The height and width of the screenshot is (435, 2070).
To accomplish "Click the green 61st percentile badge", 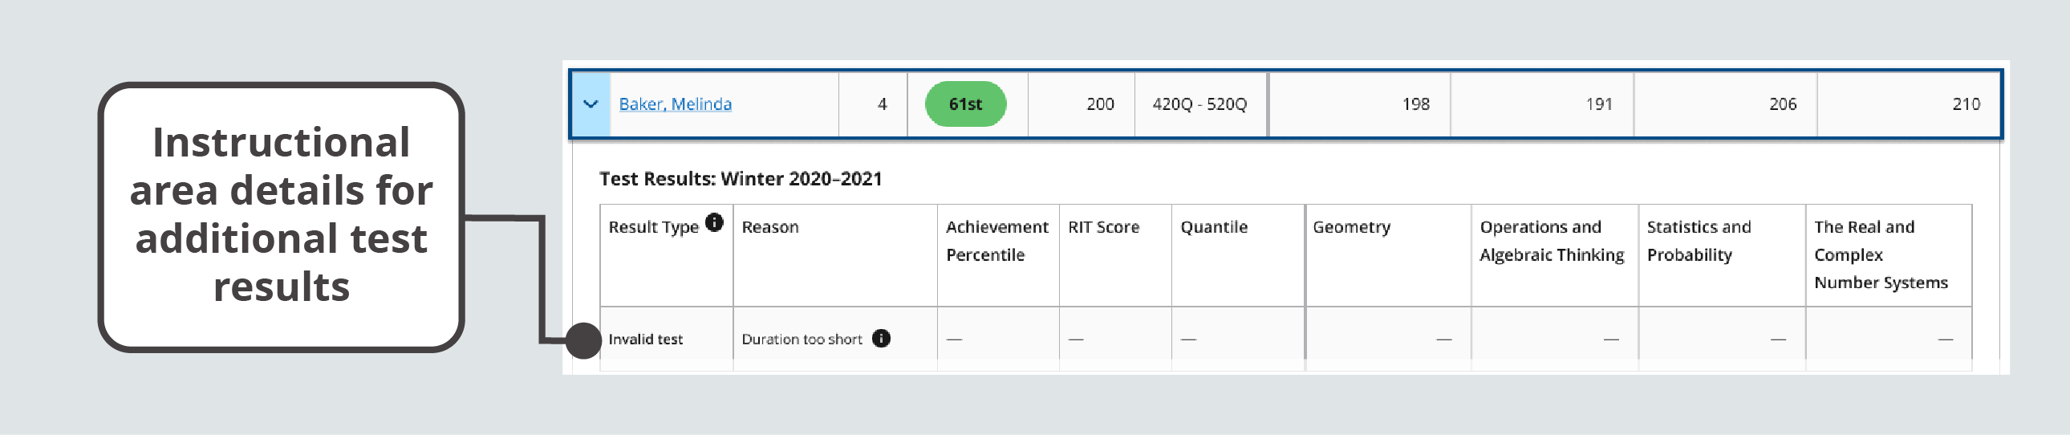I will coord(965,104).
